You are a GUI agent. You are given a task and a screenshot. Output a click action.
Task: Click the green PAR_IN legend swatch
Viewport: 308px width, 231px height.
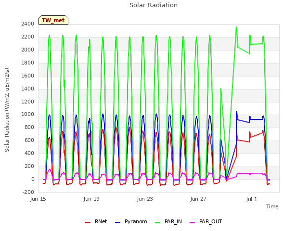point(157,222)
